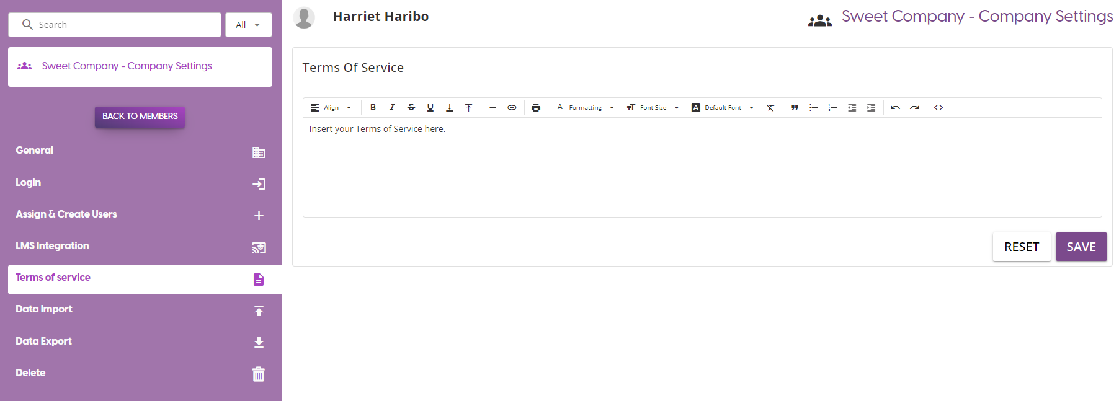Click the clear formatting icon

(770, 108)
